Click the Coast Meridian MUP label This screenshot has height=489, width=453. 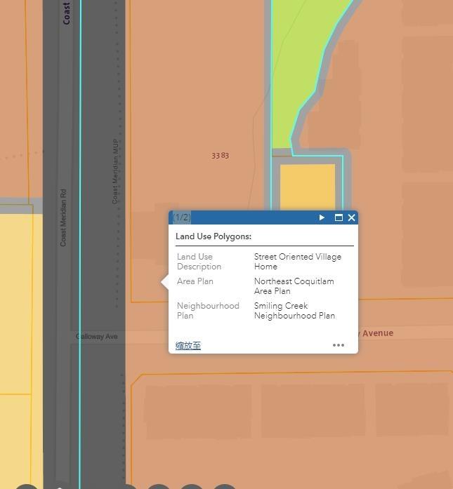[x=116, y=171]
